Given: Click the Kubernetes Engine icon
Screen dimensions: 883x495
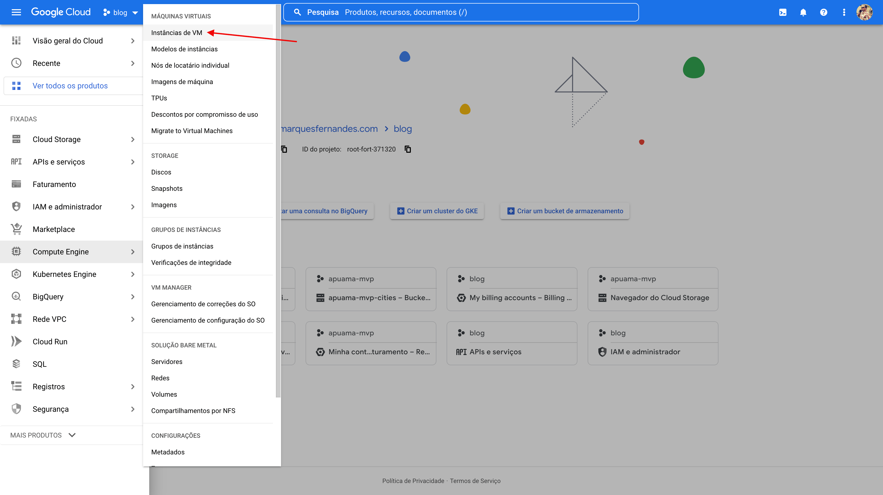Looking at the screenshot, I should tap(16, 274).
